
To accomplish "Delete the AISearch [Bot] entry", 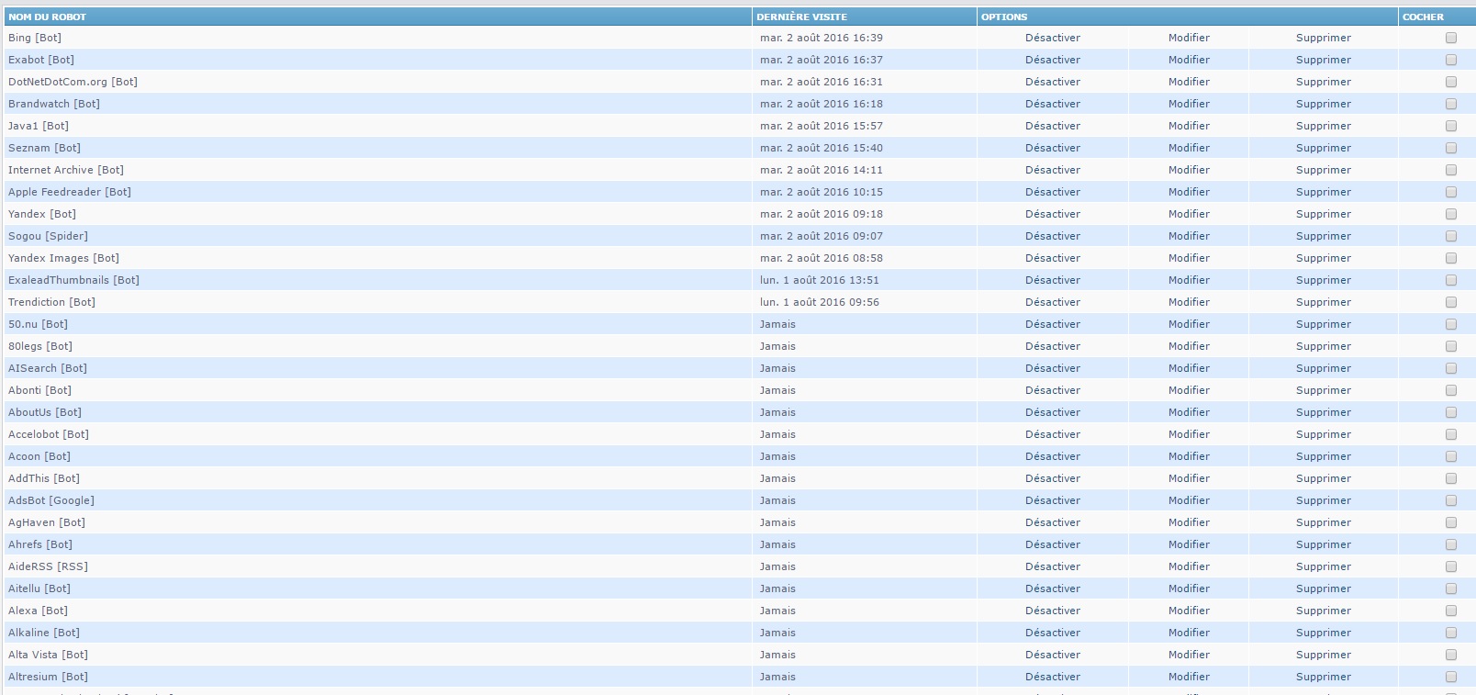I will [x=1324, y=368].
